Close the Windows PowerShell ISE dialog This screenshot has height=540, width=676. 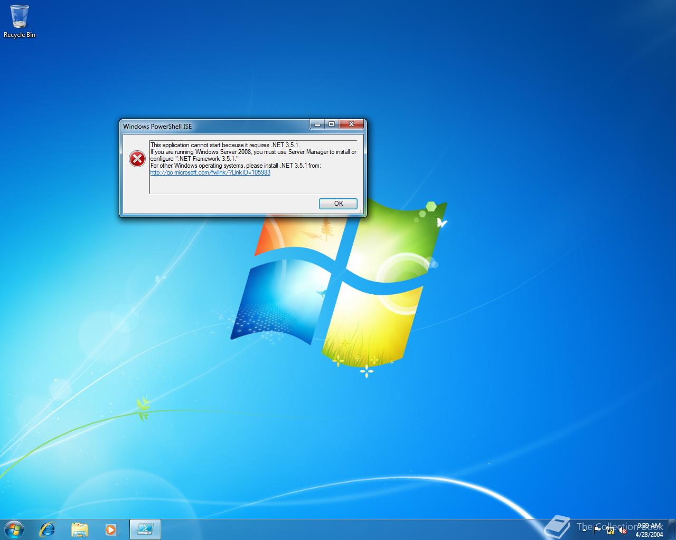(351, 124)
